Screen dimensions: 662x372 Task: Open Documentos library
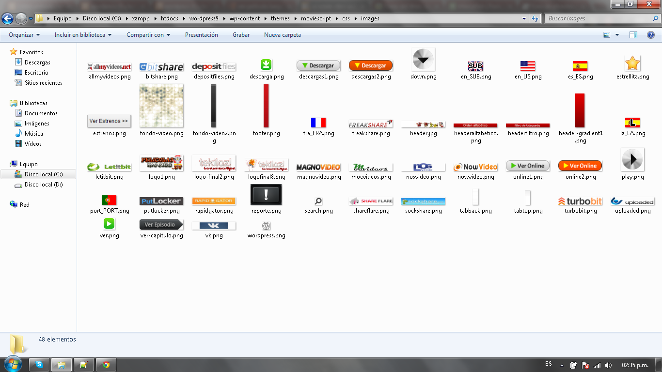click(x=41, y=113)
